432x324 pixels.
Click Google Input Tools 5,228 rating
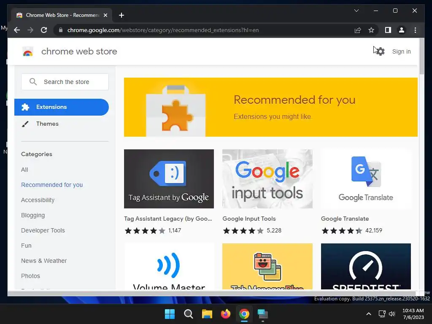[252, 231]
